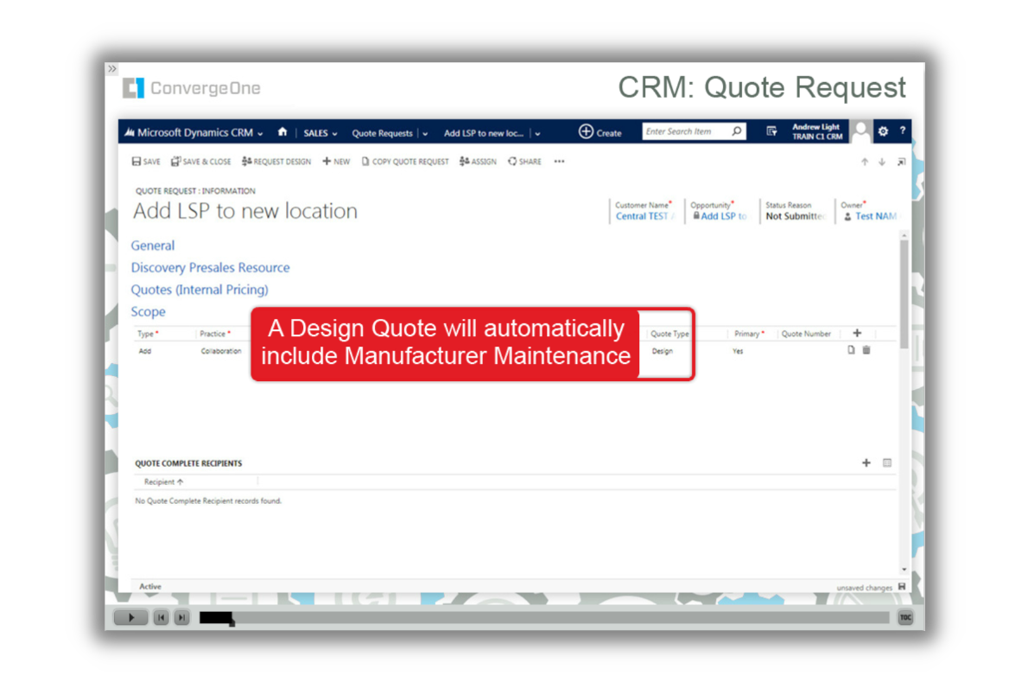Viewport: 1028px width, 682px height.
Task: Skip to the next slide
Action: pos(181,617)
